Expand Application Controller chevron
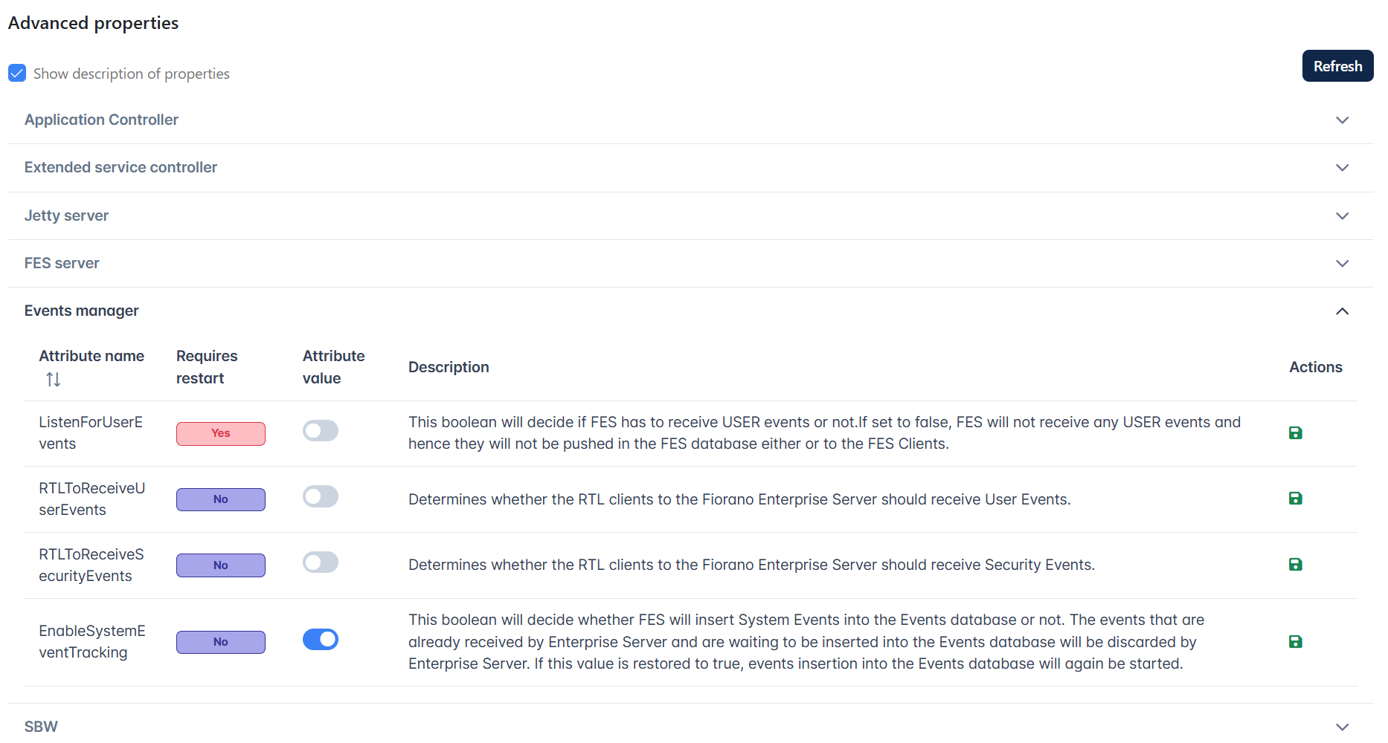Screen dimensions: 1388x743 tap(1342, 120)
